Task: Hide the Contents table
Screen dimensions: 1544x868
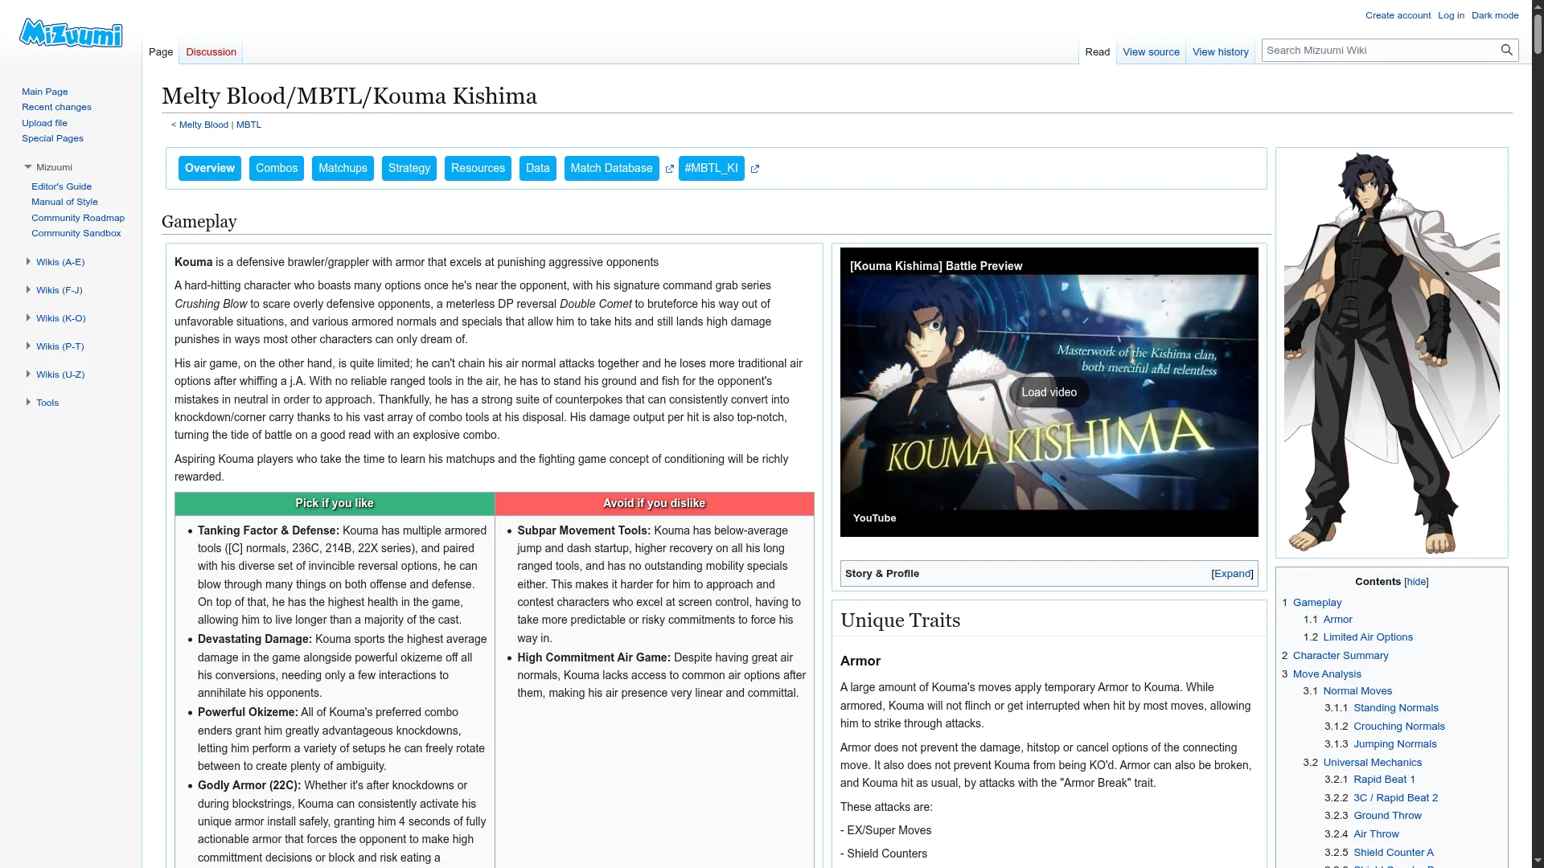Action: pos(1416,582)
